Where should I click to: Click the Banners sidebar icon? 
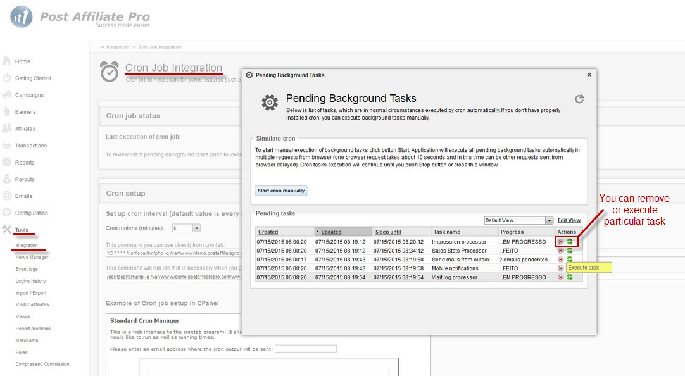coord(6,112)
